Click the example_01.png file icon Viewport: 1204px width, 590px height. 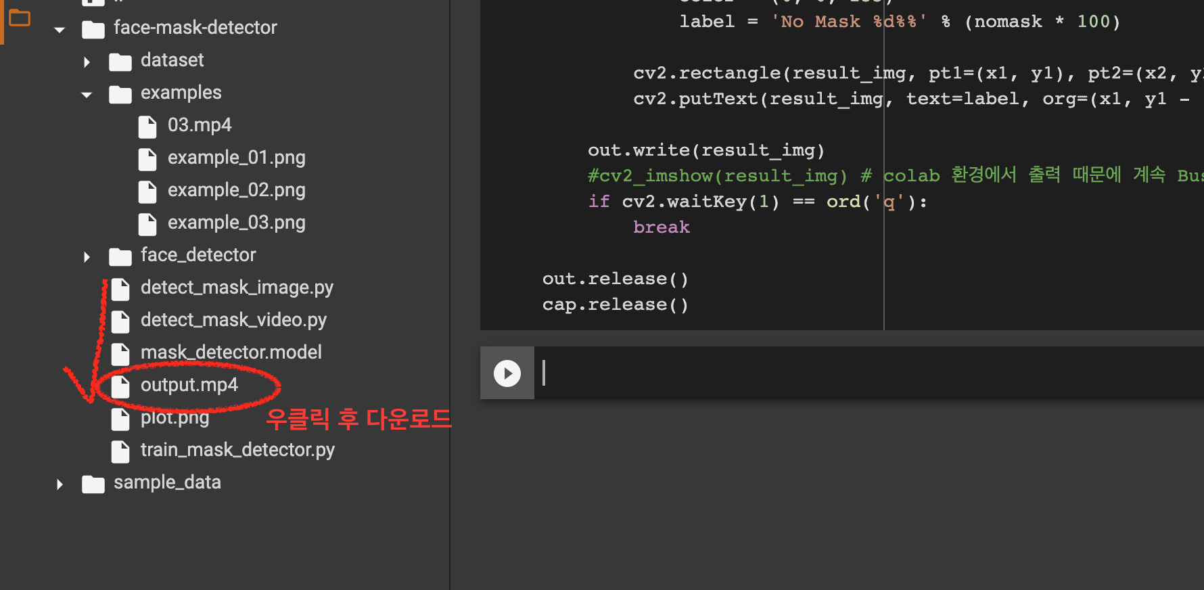[147, 159]
